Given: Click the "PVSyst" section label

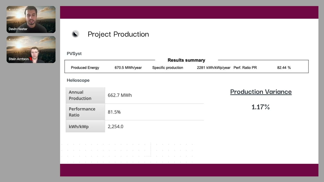Looking at the screenshot, I should click(74, 54).
